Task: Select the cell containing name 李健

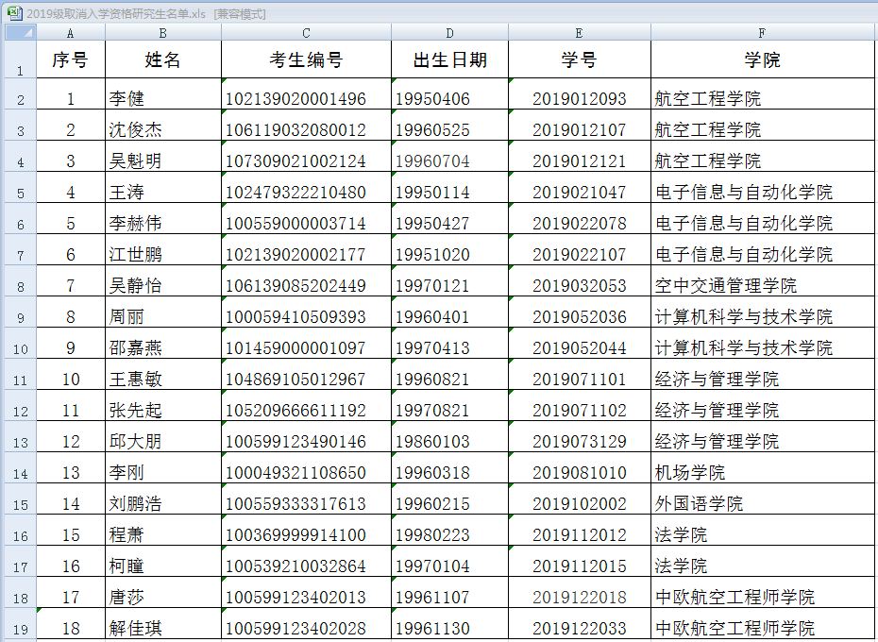Action: [162, 98]
